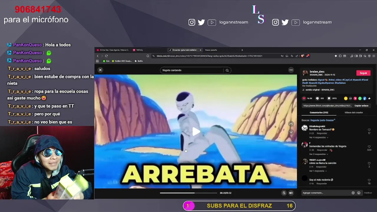Screen dimensions: 377x212
Task: Switch to the 'Si Una Vez / Que Agonía' browser tab
Action: 113,50
